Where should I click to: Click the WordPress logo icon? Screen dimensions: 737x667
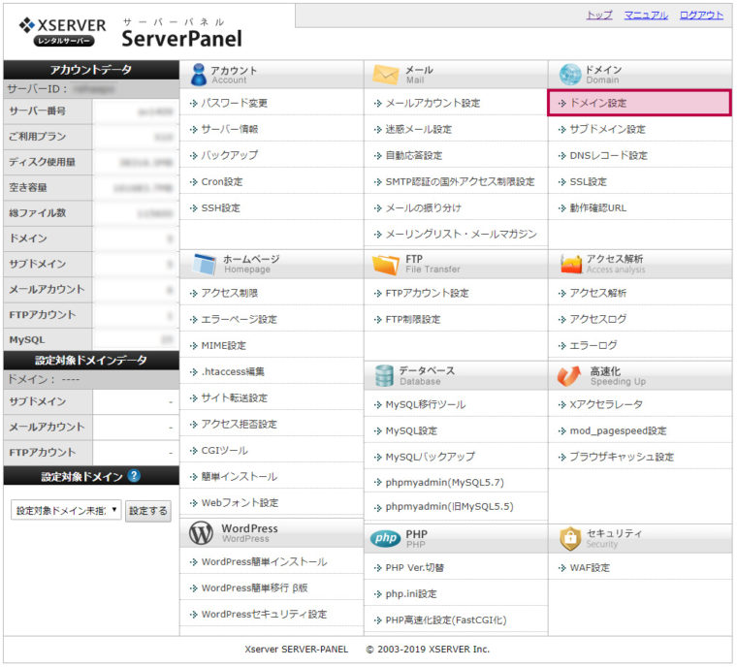201,533
